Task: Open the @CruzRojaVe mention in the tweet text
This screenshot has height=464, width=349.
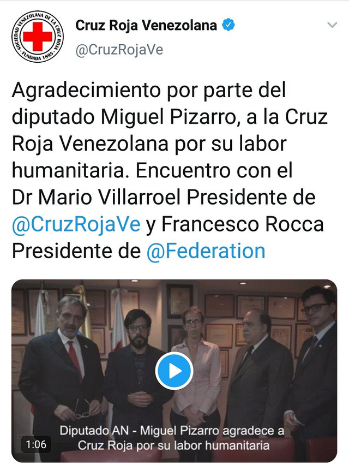Action: [x=76, y=224]
